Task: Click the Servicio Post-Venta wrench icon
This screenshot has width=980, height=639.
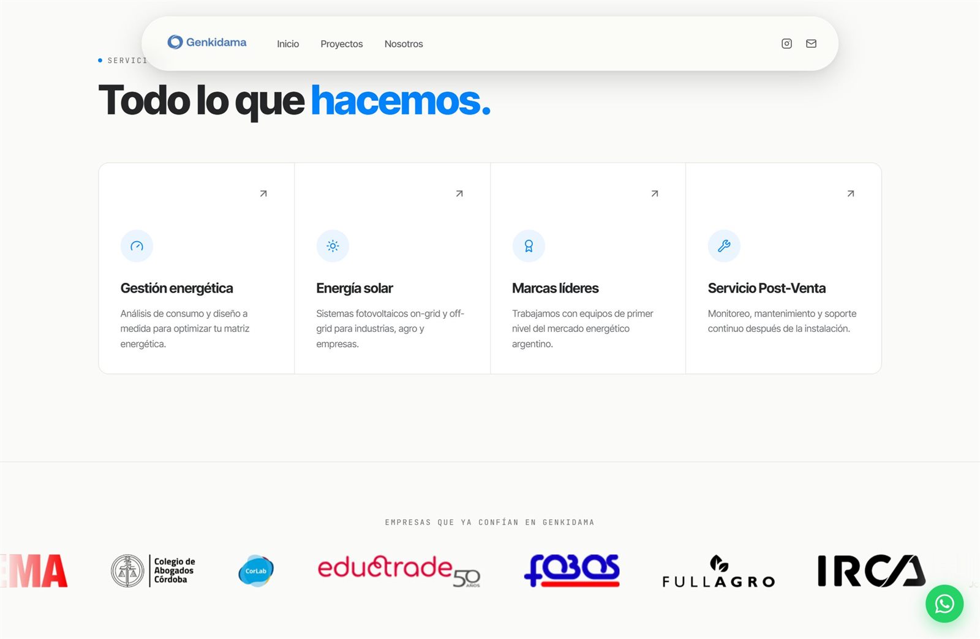Action: point(724,246)
